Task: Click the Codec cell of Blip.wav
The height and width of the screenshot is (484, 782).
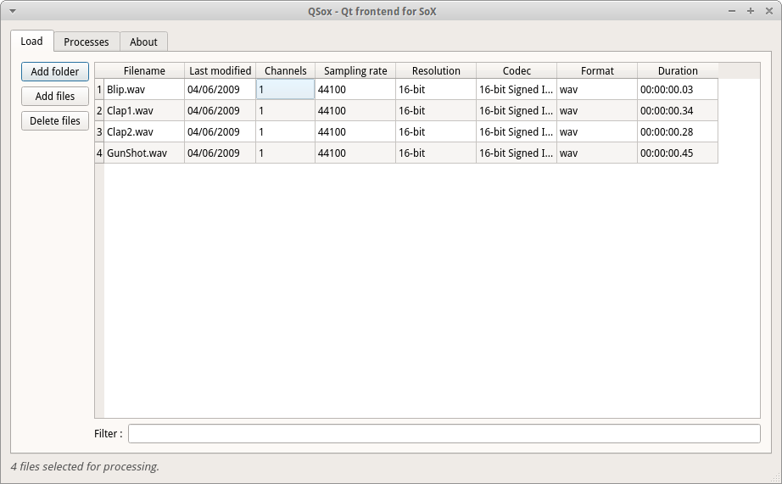Action: 517,90
